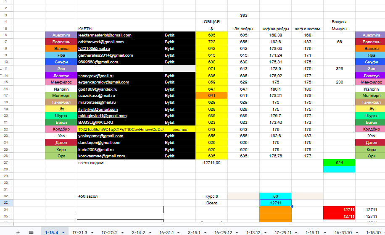Select the cell 'всего людям:'
This screenshot has width=385, height=235.
coord(120,163)
